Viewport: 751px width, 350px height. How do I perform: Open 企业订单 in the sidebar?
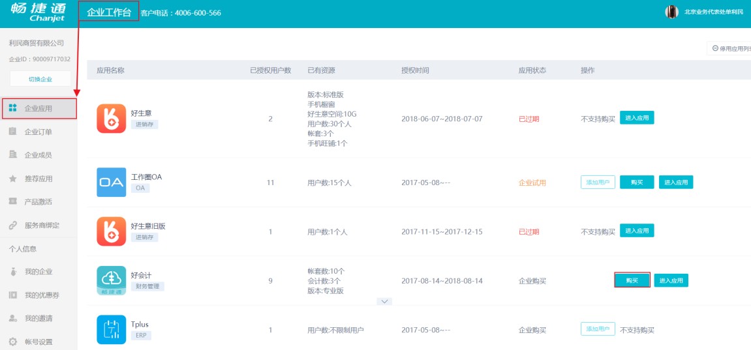(38, 132)
